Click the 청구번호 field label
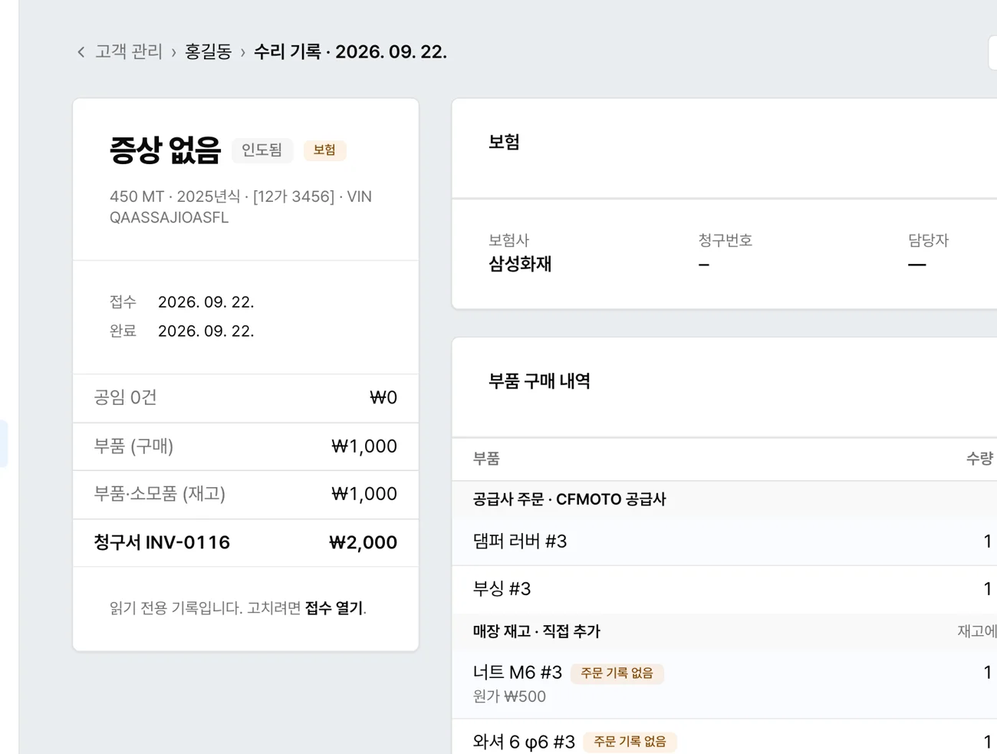This screenshot has width=997, height=754. pyautogui.click(x=725, y=240)
